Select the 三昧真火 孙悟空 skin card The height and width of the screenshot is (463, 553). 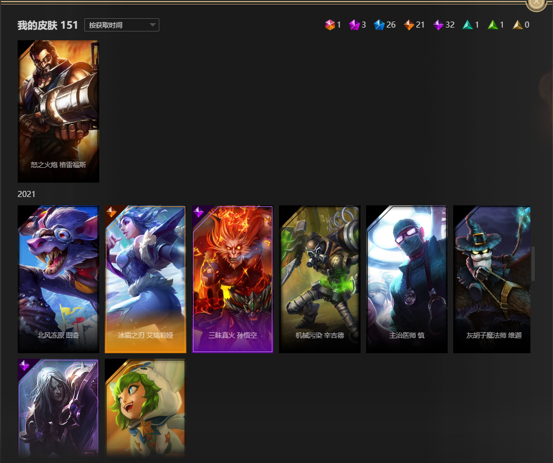pos(233,279)
